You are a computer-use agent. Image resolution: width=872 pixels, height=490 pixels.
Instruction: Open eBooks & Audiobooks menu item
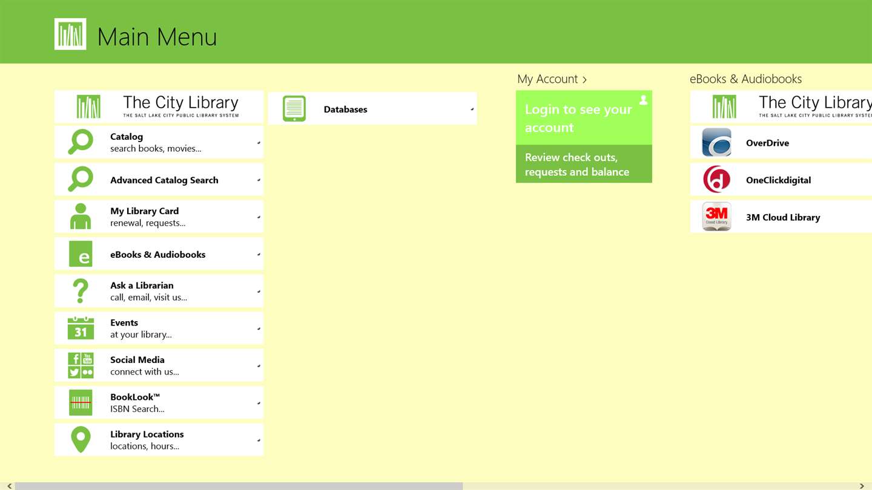coord(159,254)
